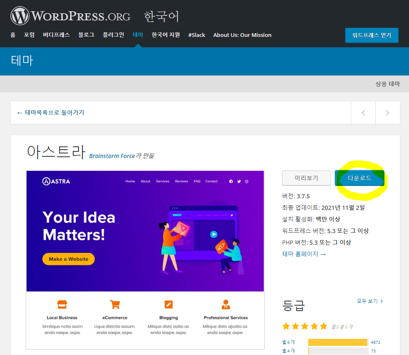Click the 버전: 3.7.5 text
This screenshot has height=355, width=409.
click(296, 196)
